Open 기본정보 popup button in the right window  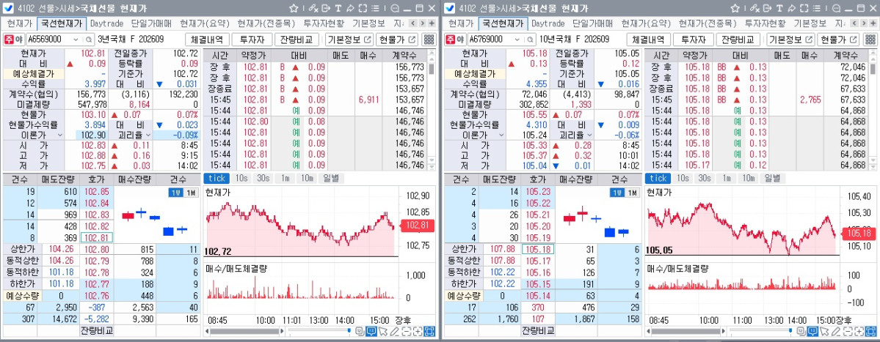pyautogui.click(x=790, y=40)
